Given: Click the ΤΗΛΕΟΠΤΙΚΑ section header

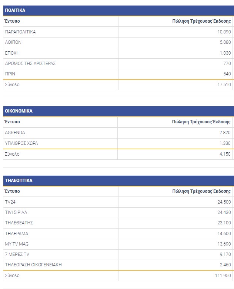Looking at the screenshot, I should coord(19,181).
